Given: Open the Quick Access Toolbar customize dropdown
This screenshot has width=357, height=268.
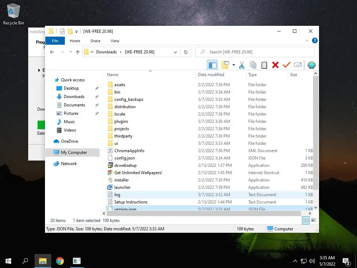Looking at the screenshot, I should click(76, 31).
